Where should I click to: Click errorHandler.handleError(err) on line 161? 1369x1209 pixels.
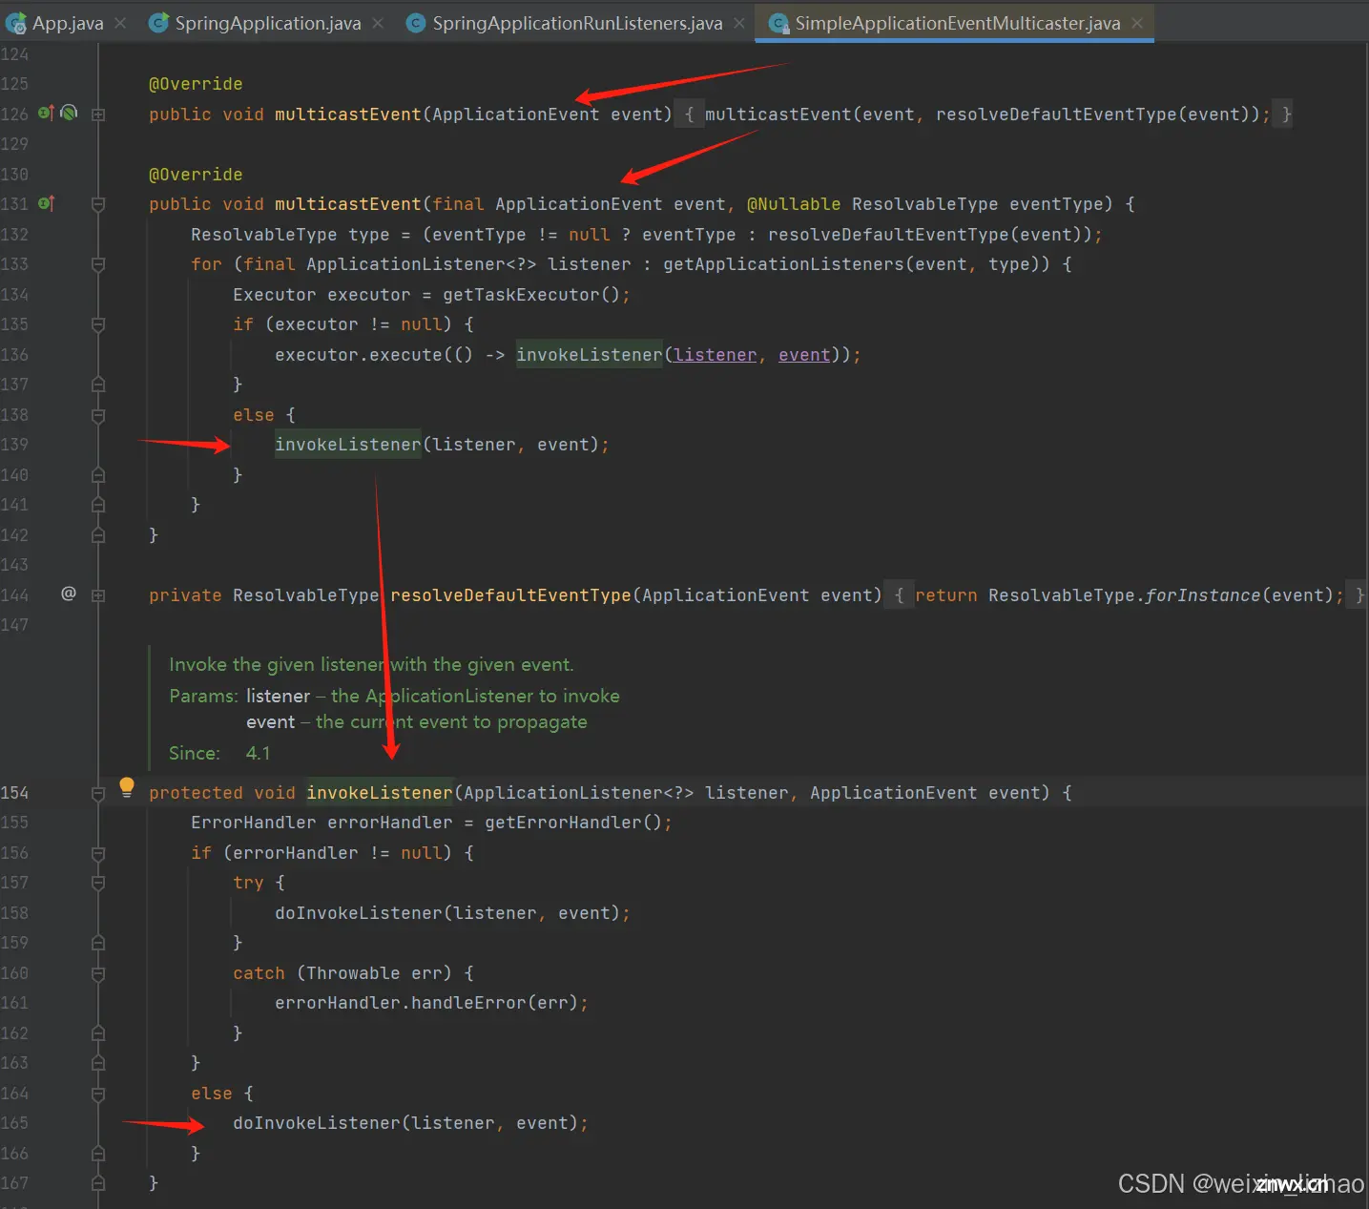pyautogui.click(x=426, y=1002)
